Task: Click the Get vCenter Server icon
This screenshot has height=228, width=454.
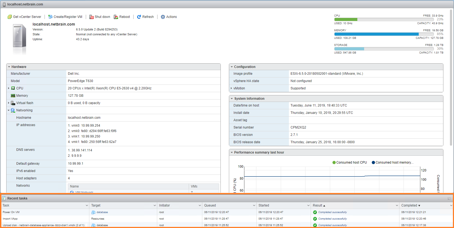Action: [x=10, y=17]
